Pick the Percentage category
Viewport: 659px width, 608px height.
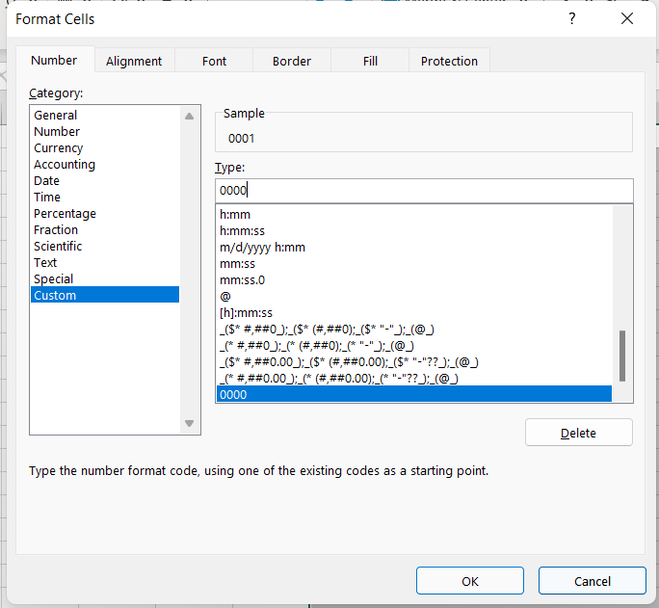coord(105,214)
